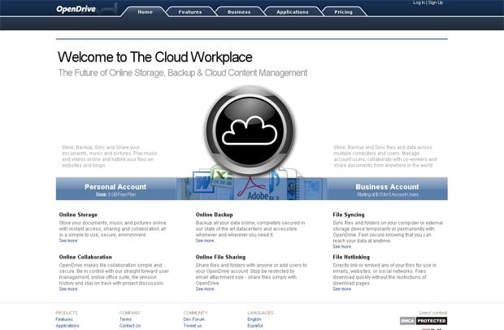The height and width of the screenshot is (330, 504).
Task: Click the Log In link
Action: [419, 3]
